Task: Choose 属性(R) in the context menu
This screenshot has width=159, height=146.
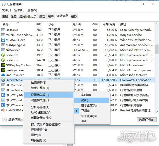Action: tap(49, 135)
